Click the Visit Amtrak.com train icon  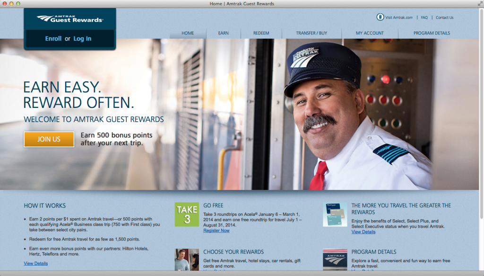click(x=380, y=18)
